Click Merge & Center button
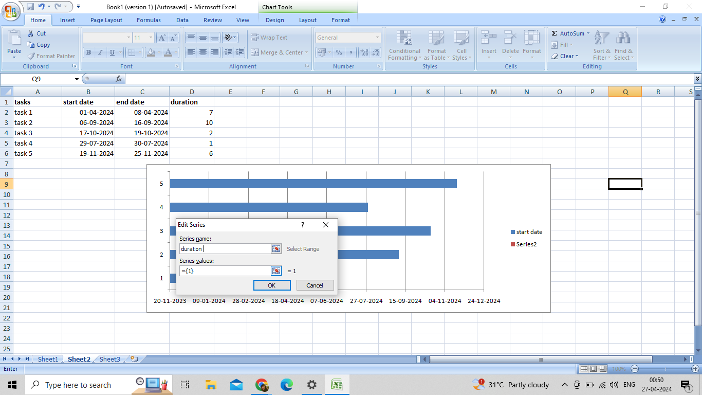This screenshot has width=702, height=395. [276, 52]
